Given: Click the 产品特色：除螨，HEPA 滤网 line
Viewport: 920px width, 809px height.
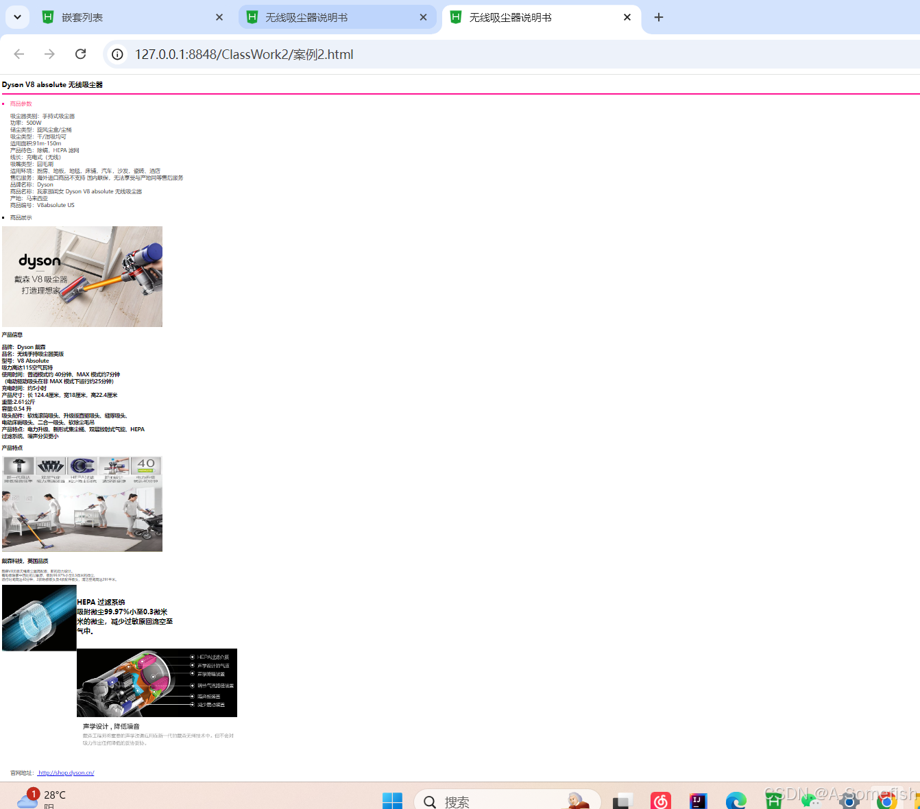Looking at the screenshot, I should pos(45,150).
